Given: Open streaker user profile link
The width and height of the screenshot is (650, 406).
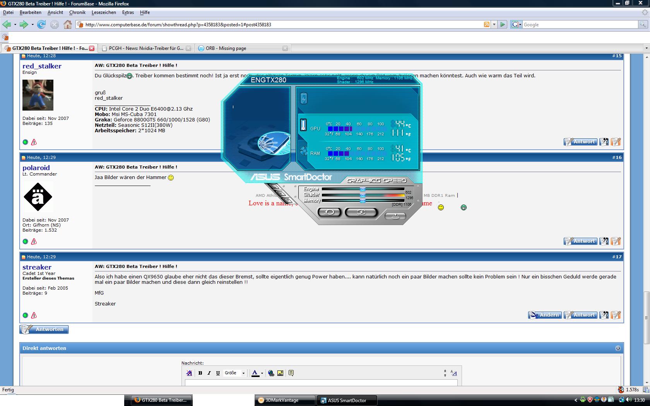Looking at the screenshot, I should point(37,267).
